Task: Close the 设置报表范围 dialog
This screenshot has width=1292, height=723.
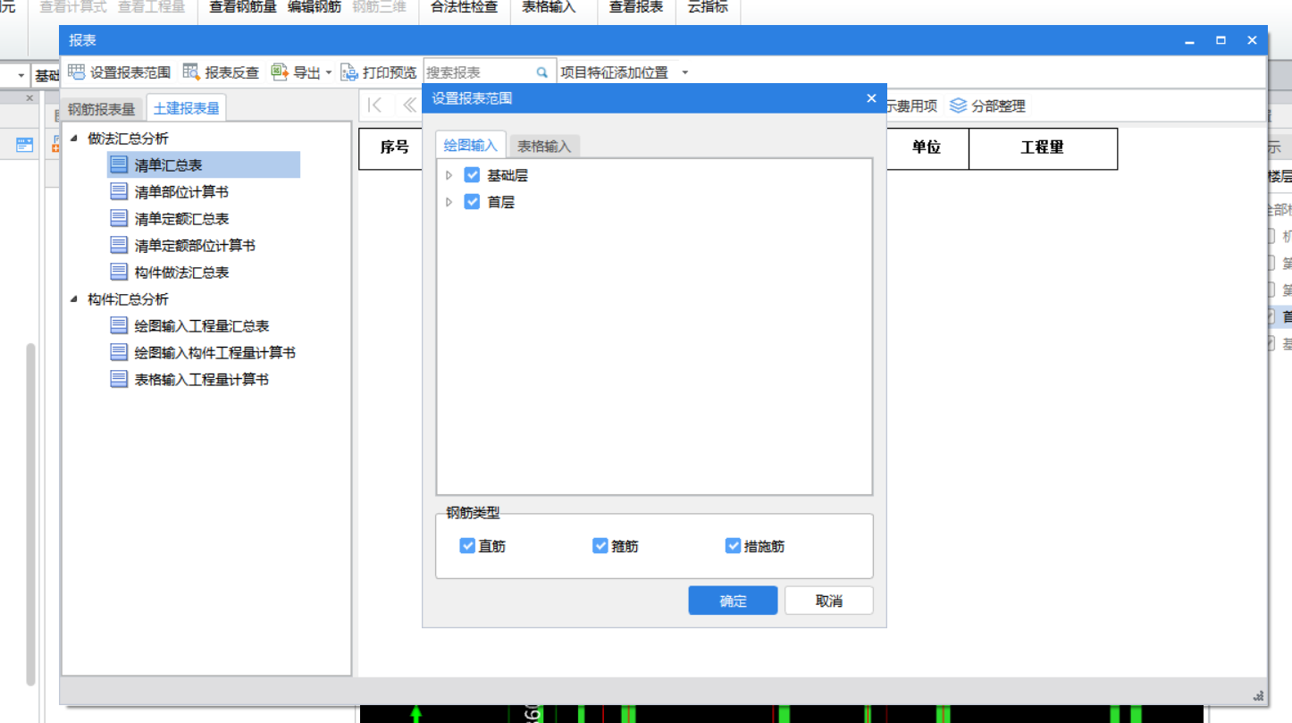Action: point(871,98)
